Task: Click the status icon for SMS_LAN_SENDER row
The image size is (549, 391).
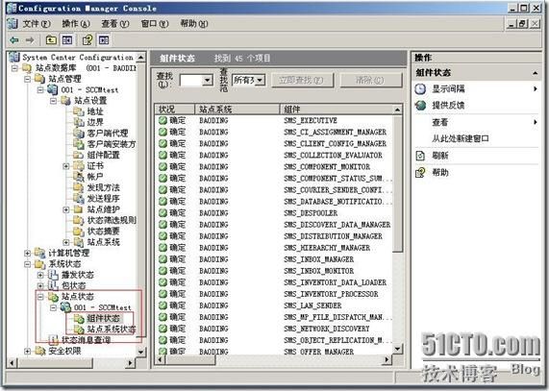Action: pyautogui.click(x=162, y=305)
